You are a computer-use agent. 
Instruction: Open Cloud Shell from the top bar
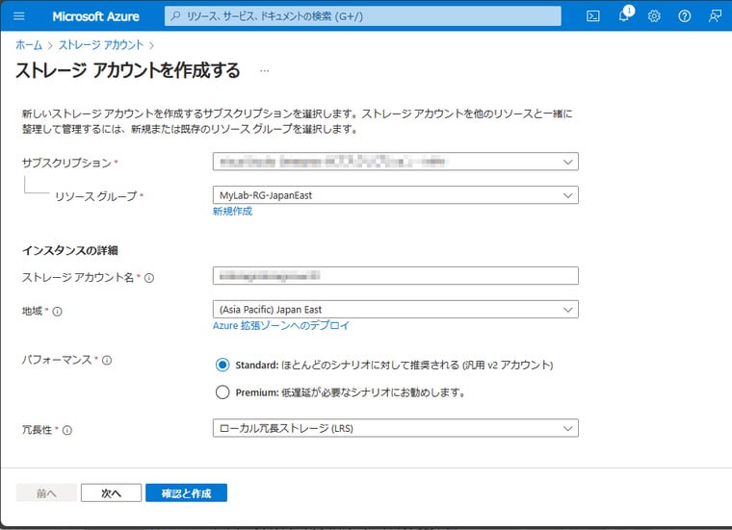(x=593, y=16)
